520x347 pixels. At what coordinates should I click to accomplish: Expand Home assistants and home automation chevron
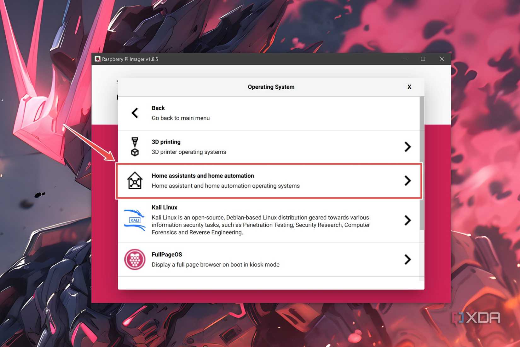tap(407, 180)
